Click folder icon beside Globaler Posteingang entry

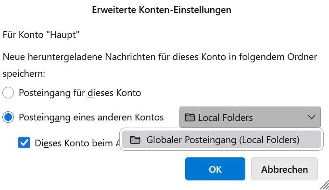coord(135,140)
